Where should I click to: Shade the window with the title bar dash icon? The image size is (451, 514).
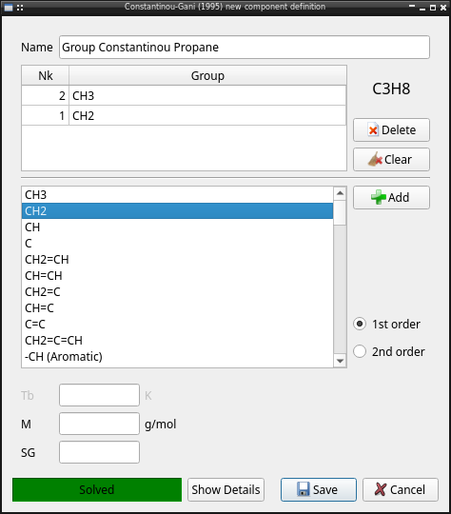(412, 7)
